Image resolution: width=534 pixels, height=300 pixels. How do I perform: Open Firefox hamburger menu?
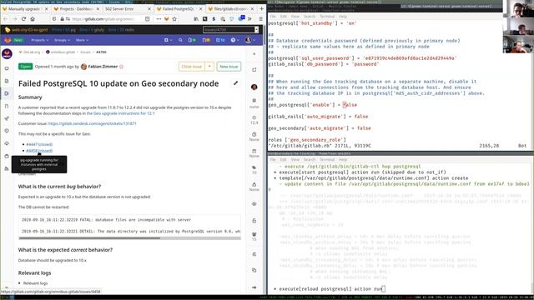pyautogui.click(x=260, y=19)
